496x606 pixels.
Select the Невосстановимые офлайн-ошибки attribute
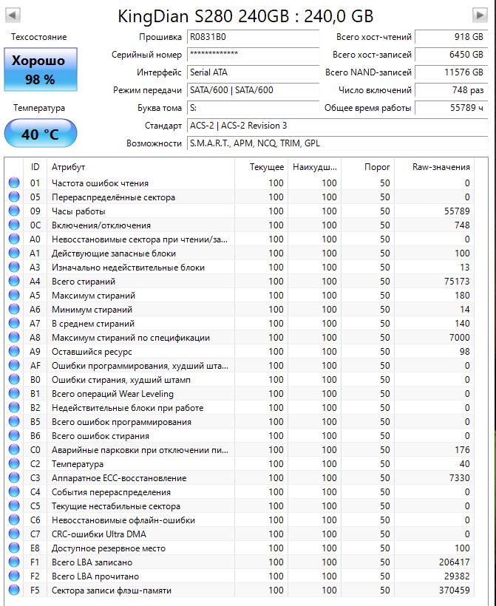(123, 520)
